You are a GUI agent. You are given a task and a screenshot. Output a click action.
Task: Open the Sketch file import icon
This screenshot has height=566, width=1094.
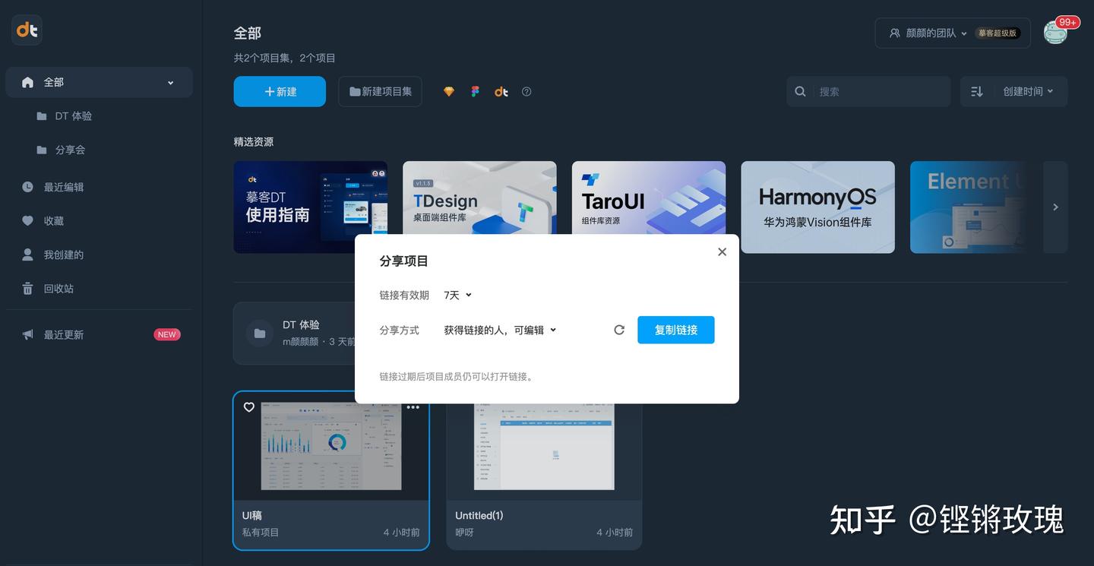click(x=448, y=91)
